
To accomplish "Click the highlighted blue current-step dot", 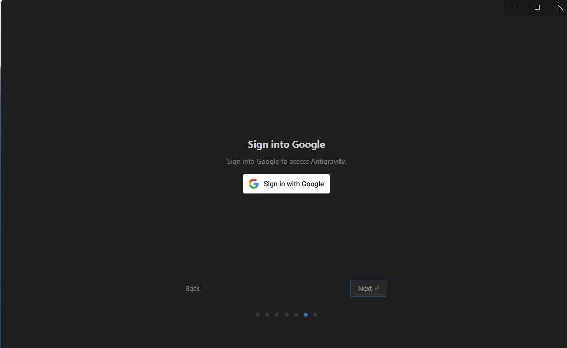I will pos(306,315).
